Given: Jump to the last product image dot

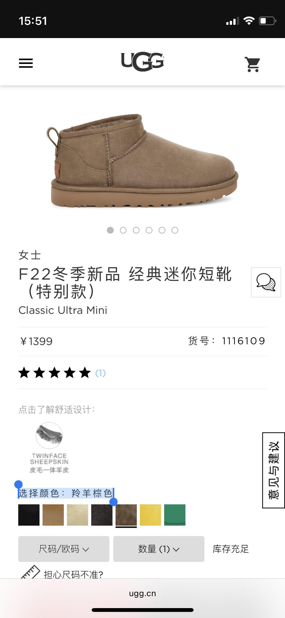Looking at the screenshot, I should pyautogui.click(x=175, y=230).
